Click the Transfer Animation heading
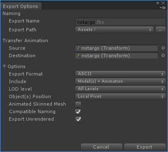 pos(25,41)
